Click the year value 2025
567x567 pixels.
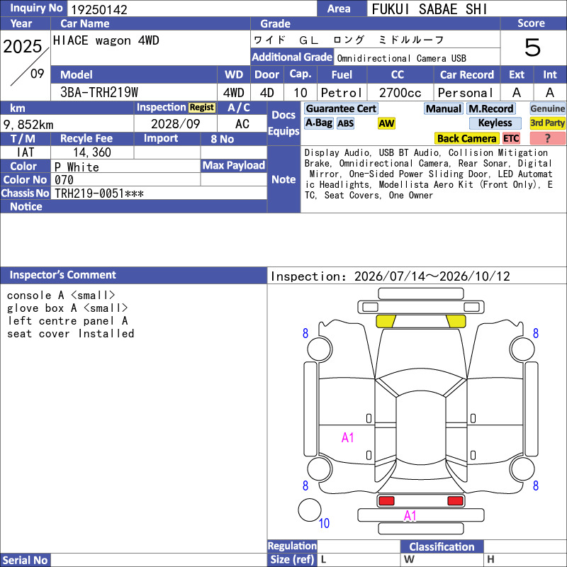[23, 47]
